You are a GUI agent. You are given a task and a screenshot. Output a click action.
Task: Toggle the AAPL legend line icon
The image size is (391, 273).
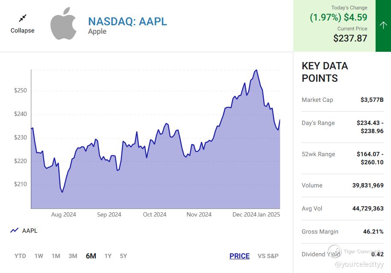(15, 231)
